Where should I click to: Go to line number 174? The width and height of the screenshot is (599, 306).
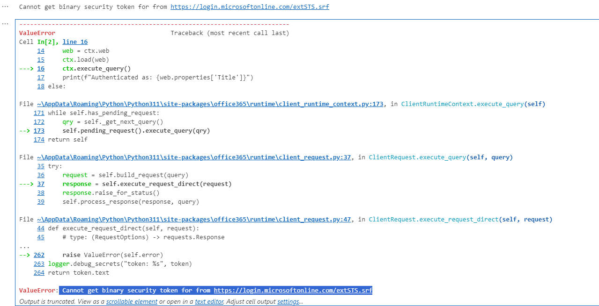point(39,140)
